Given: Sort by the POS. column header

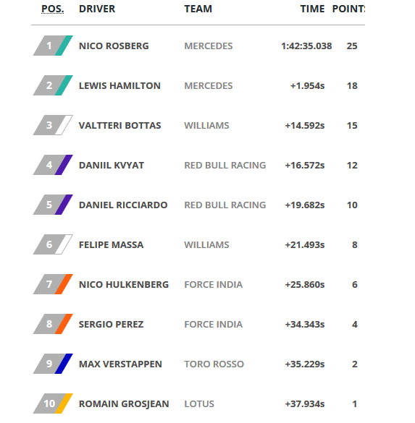Looking at the screenshot, I should tap(52, 9).
